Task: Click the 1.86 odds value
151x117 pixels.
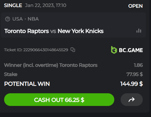Action: tap(138, 65)
